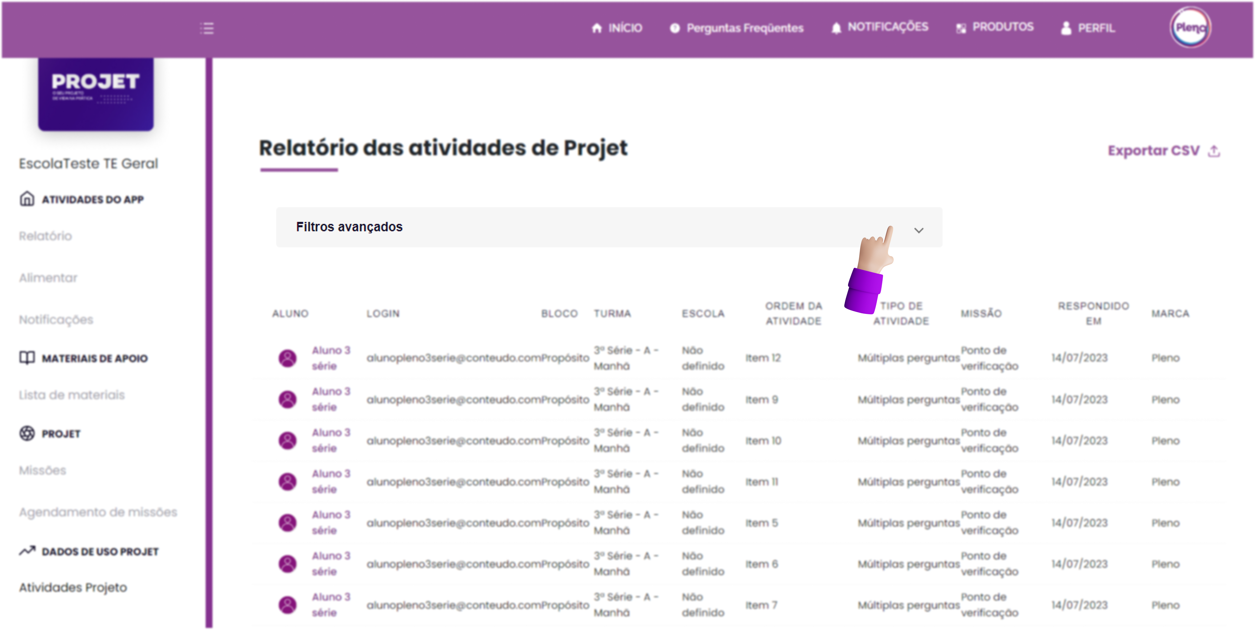Click the first row student avatar icon
The height and width of the screenshot is (635, 1255).
point(288,358)
